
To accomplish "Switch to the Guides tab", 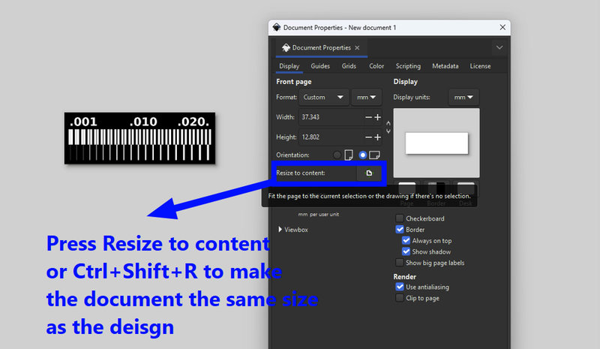I will click(320, 66).
